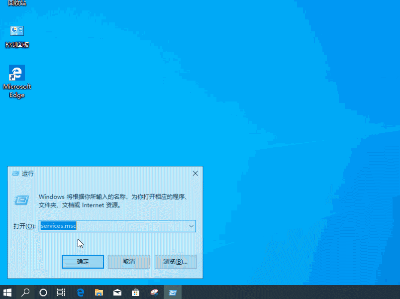Open the Mail app from the taskbar
The image size is (400, 299).
point(117,293)
